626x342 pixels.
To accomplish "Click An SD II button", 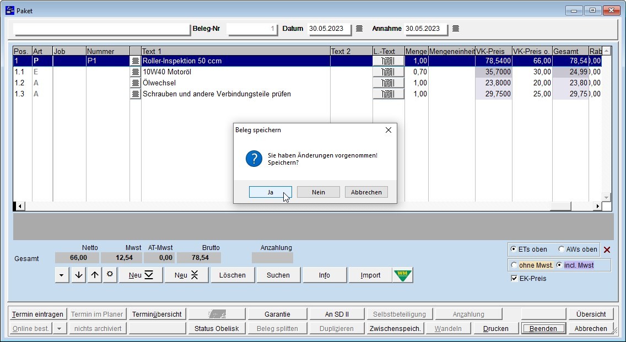I will click(x=337, y=314).
